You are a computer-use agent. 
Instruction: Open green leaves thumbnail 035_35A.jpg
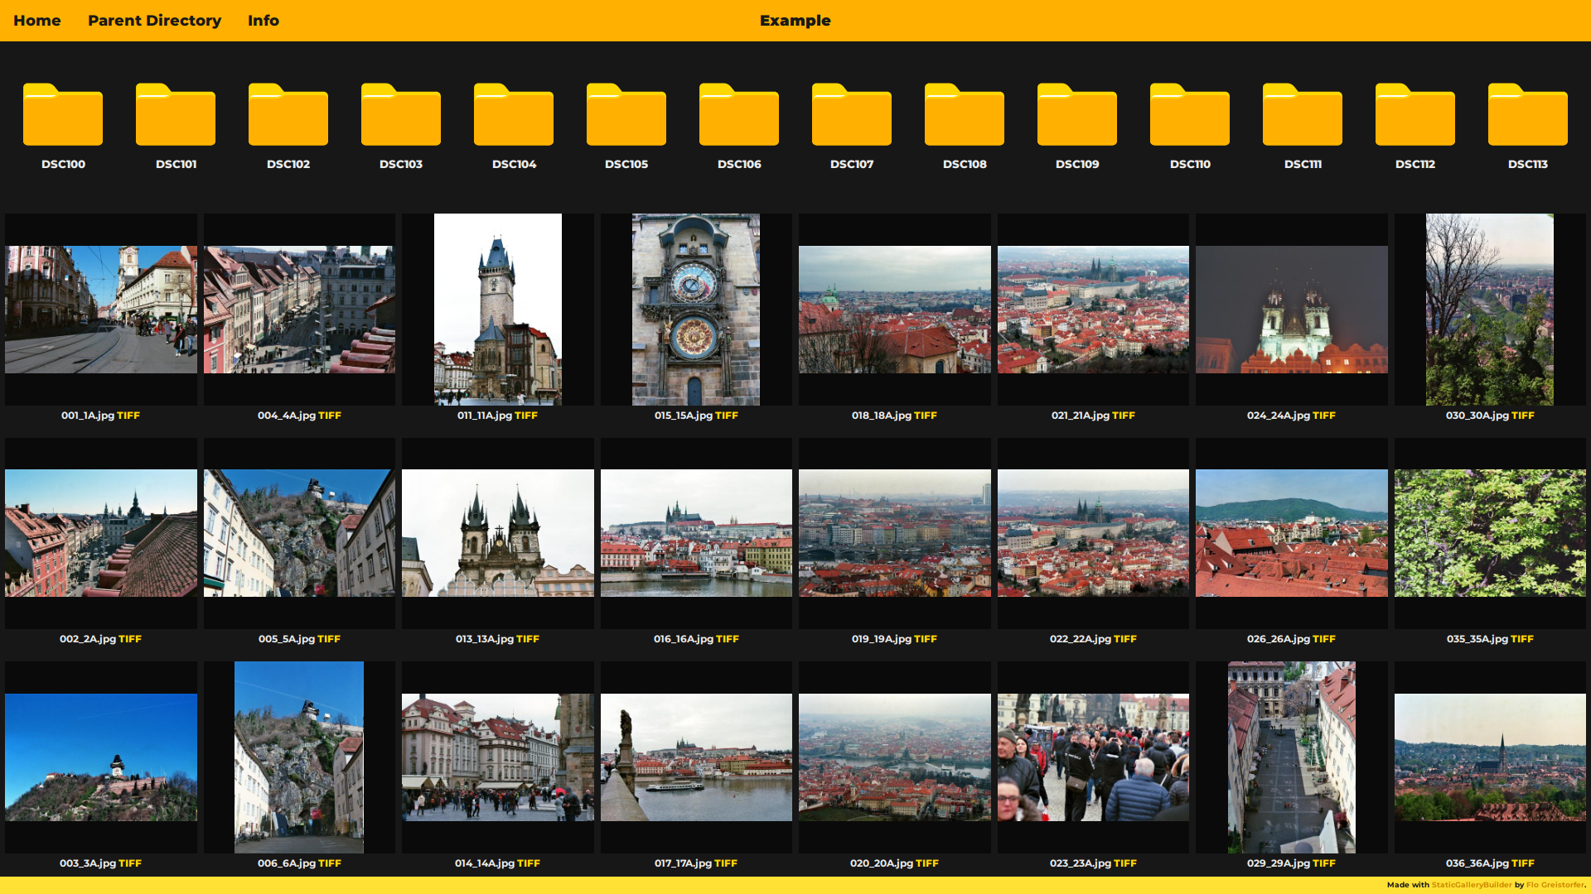click(1490, 533)
